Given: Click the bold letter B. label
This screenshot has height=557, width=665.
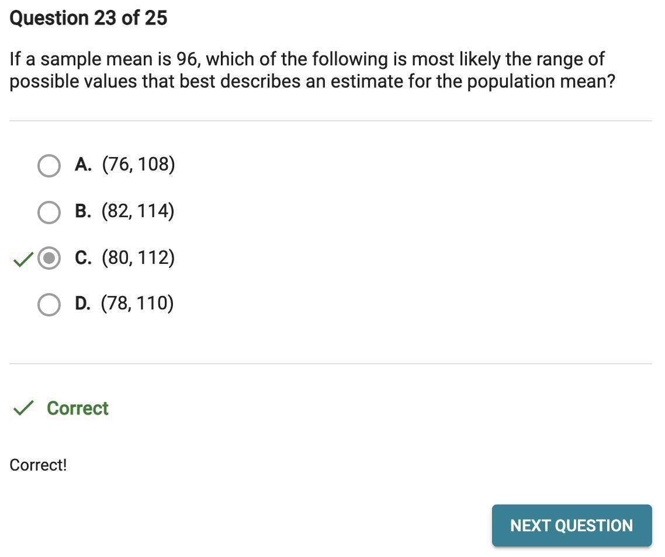Looking at the screenshot, I should (x=83, y=211).
